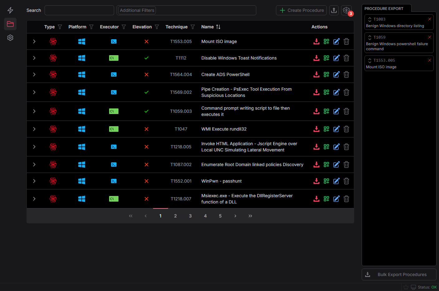Click the Create Procedure button
Viewport: 439px width, 291px height.
point(301,10)
